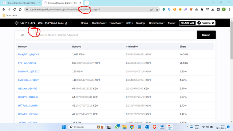Close the Ressonância Harmônica tab

(x=40, y=3)
